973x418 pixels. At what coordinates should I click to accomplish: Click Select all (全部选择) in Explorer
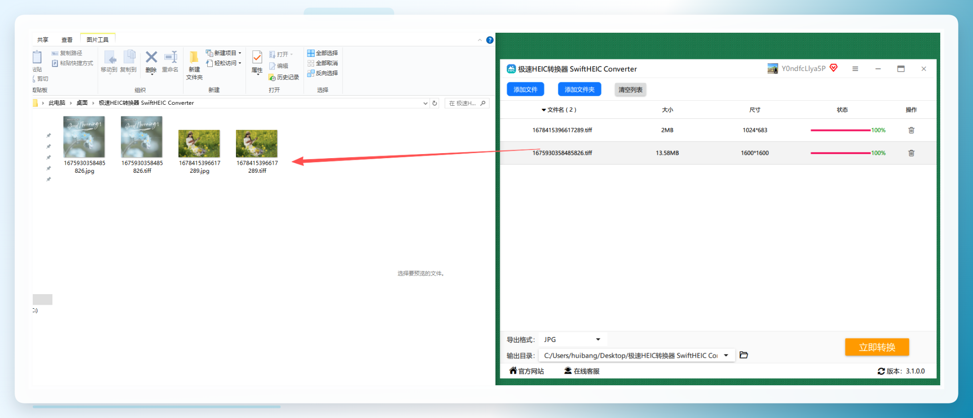pos(323,53)
